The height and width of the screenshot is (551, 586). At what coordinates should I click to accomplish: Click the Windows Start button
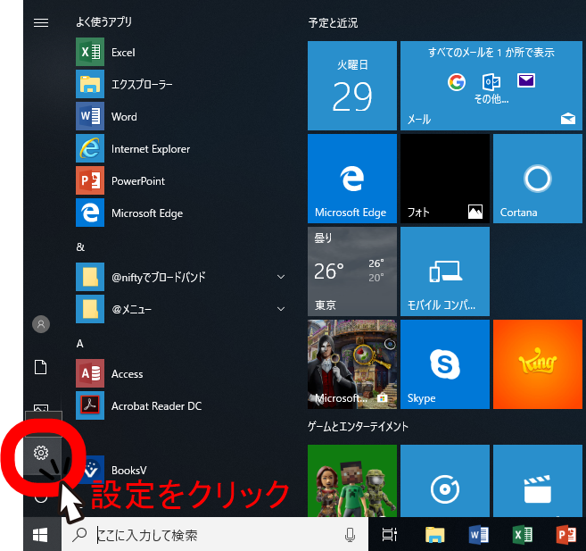[40, 535]
